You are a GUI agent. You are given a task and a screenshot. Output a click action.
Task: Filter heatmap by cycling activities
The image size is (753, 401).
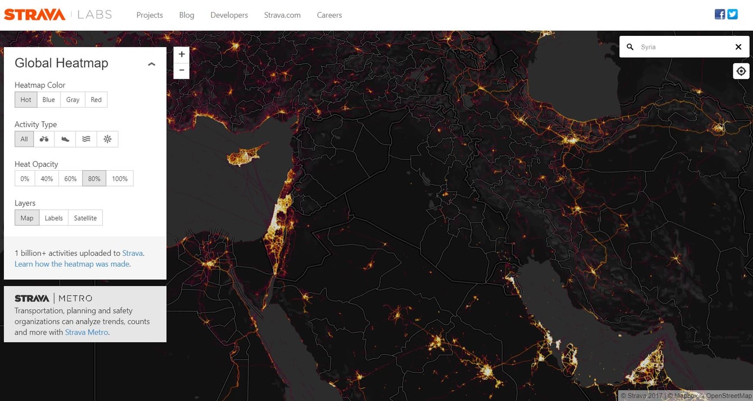click(x=44, y=138)
